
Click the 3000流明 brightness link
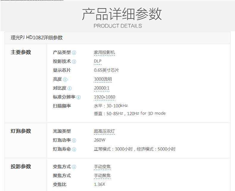103,79
